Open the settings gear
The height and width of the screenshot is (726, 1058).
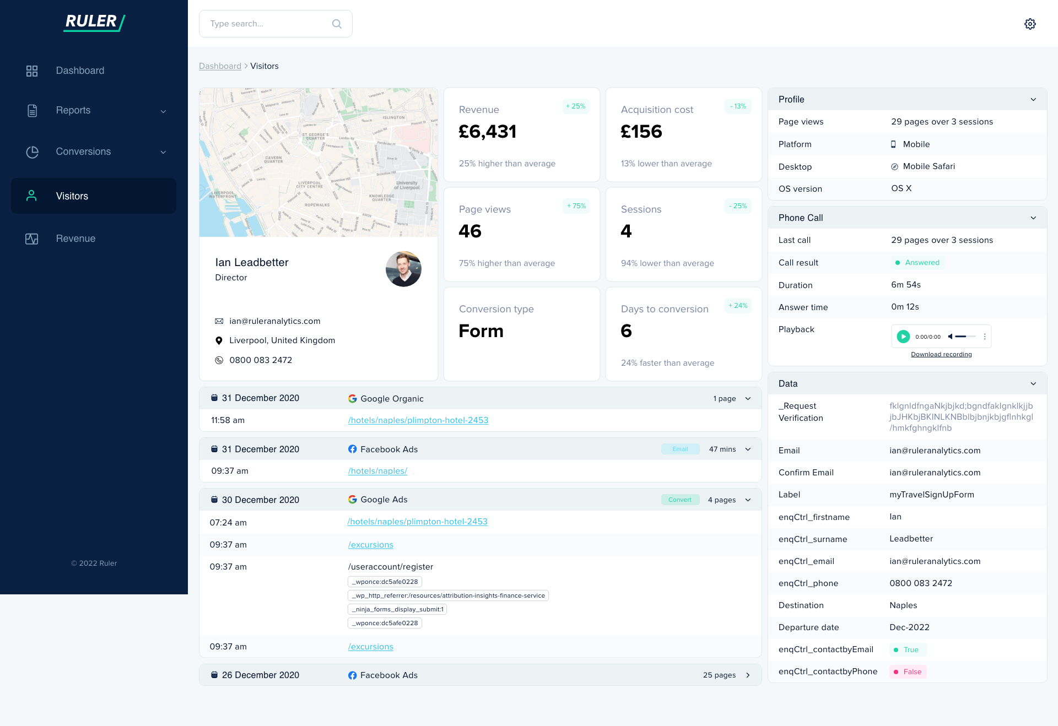pyautogui.click(x=1030, y=24)
